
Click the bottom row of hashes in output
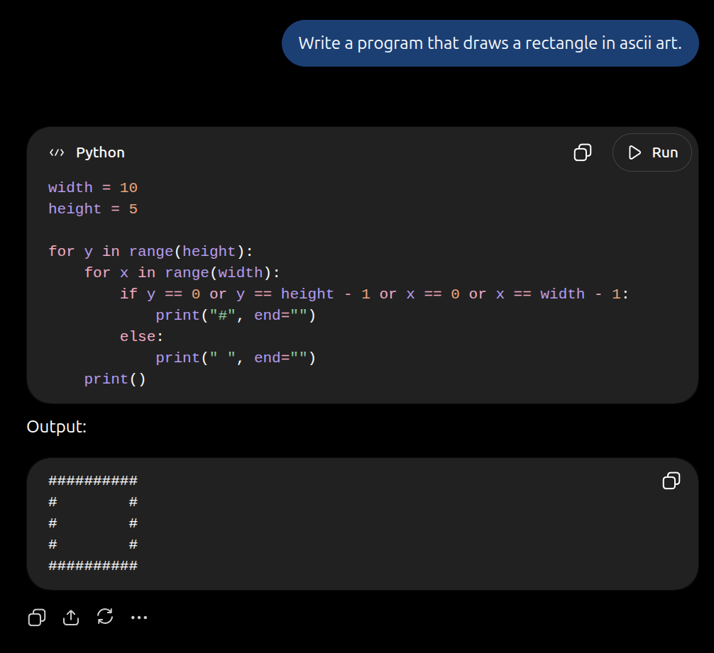coord(93,566)
